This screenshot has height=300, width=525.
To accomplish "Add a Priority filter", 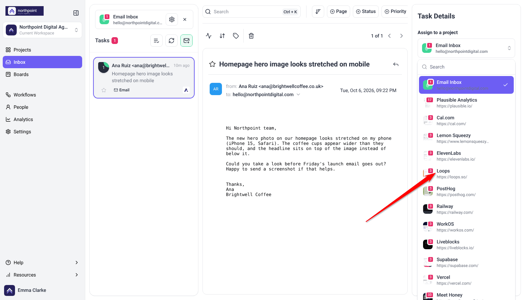I will click(395, 12).
